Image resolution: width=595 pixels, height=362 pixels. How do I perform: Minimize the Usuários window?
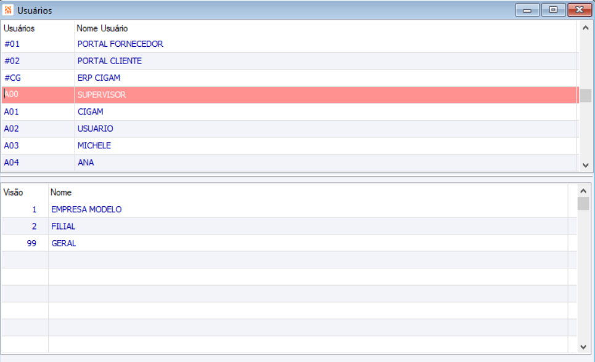(x=527, y=10)
